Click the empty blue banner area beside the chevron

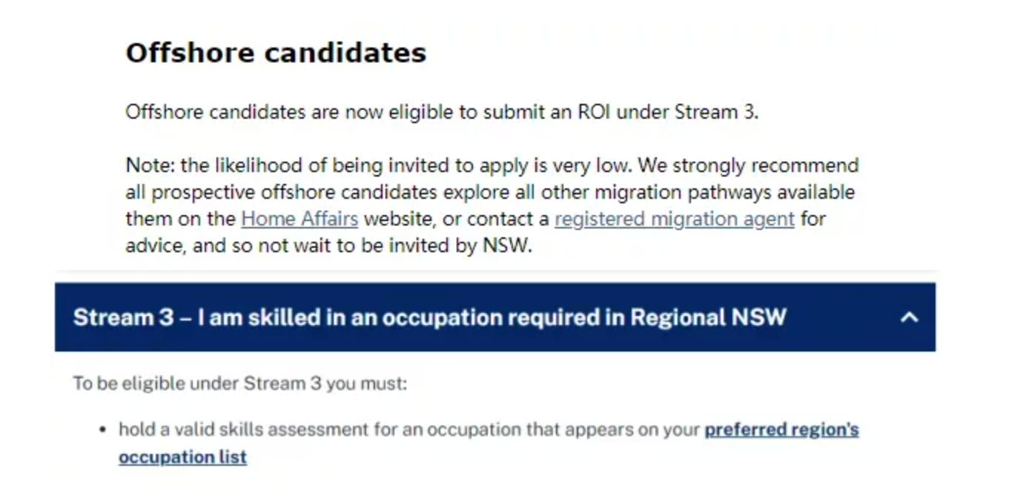[x=841, y=317]
